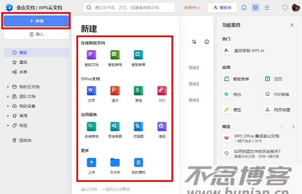302x194 pixels.
Task: Open 会员中心 link
Action: (192, 8)
